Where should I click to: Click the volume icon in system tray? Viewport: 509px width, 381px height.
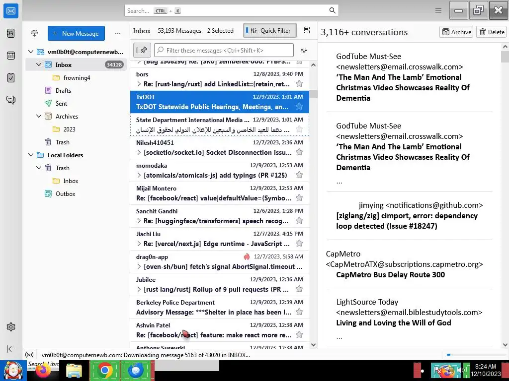point(460,370)
